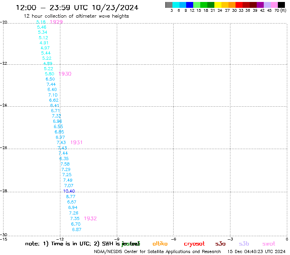Image resolution: width=290 pixels, height=255 pixels.
Task: Click the -9 longitude axis label
Action: point(117,239)
